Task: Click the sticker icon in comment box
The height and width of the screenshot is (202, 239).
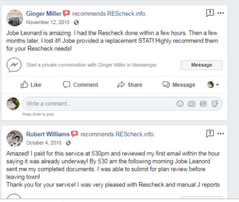Action: click(x=215, y=104)
